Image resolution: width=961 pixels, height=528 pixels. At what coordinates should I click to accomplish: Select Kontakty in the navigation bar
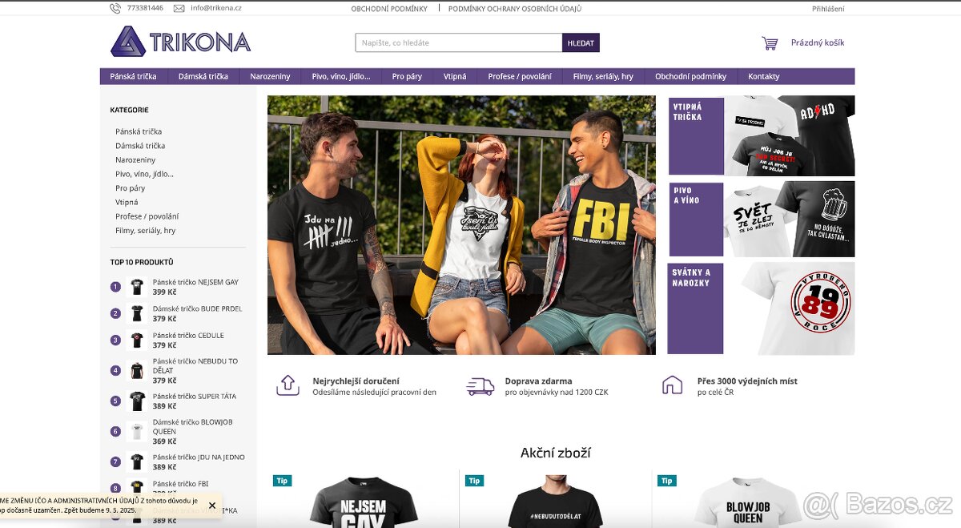[763, 76]
